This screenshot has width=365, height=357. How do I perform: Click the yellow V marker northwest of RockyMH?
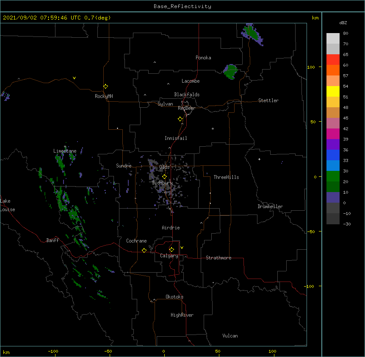point(74,78)
